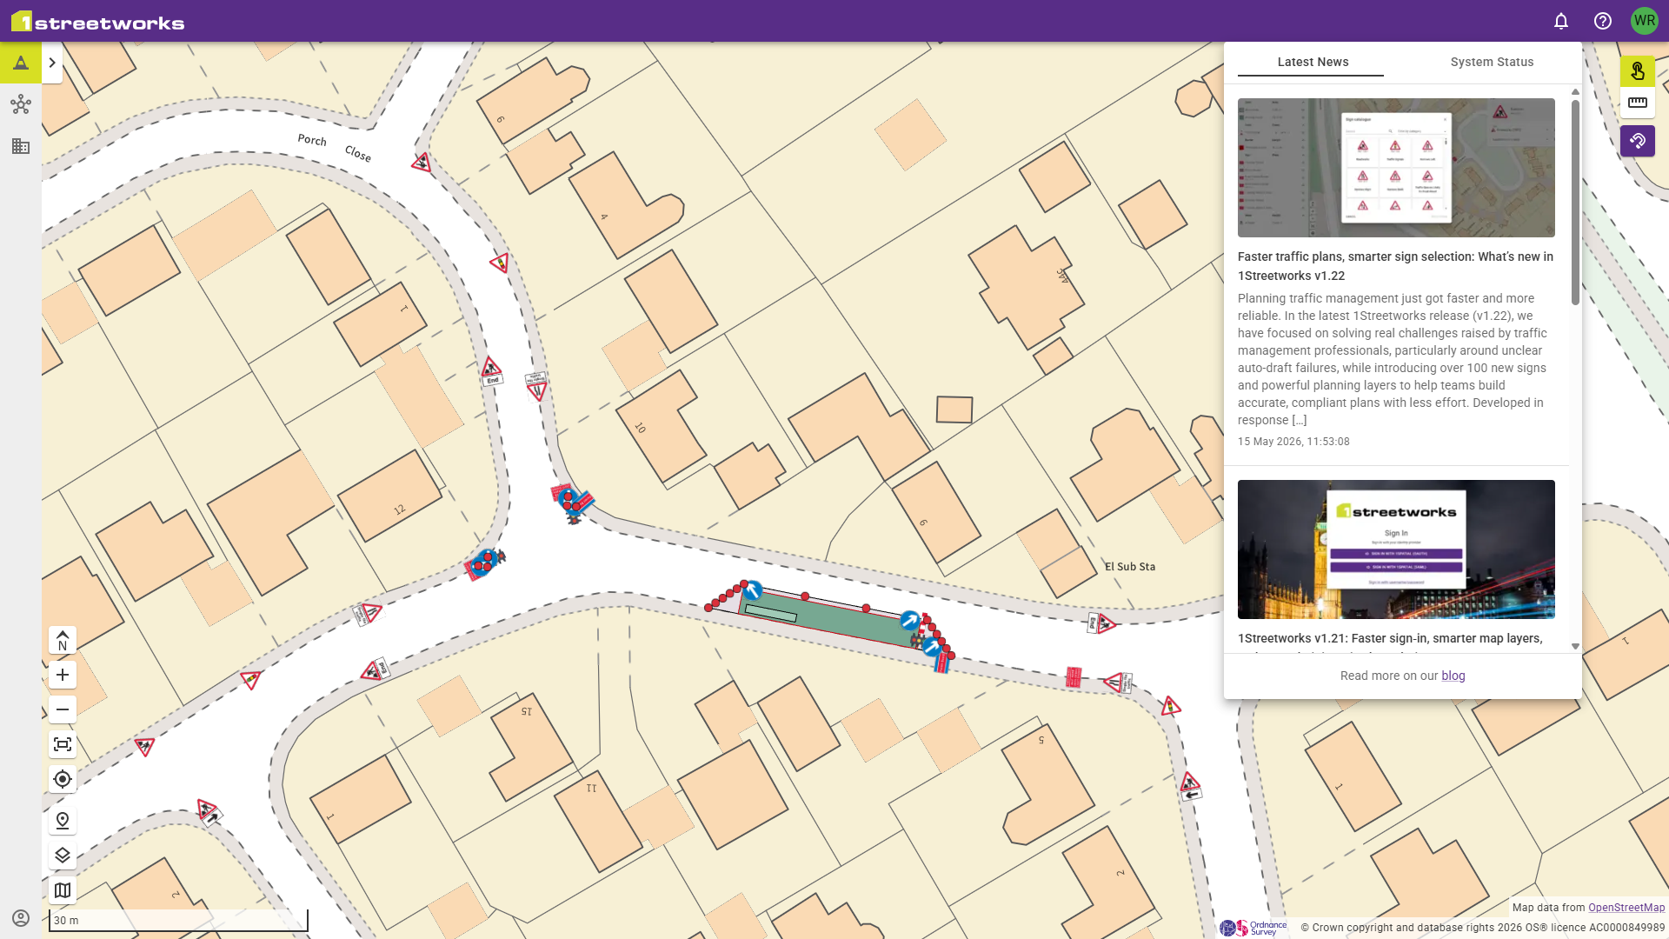
Task: Click the 1streetworks logo
Action: point(97,22)
